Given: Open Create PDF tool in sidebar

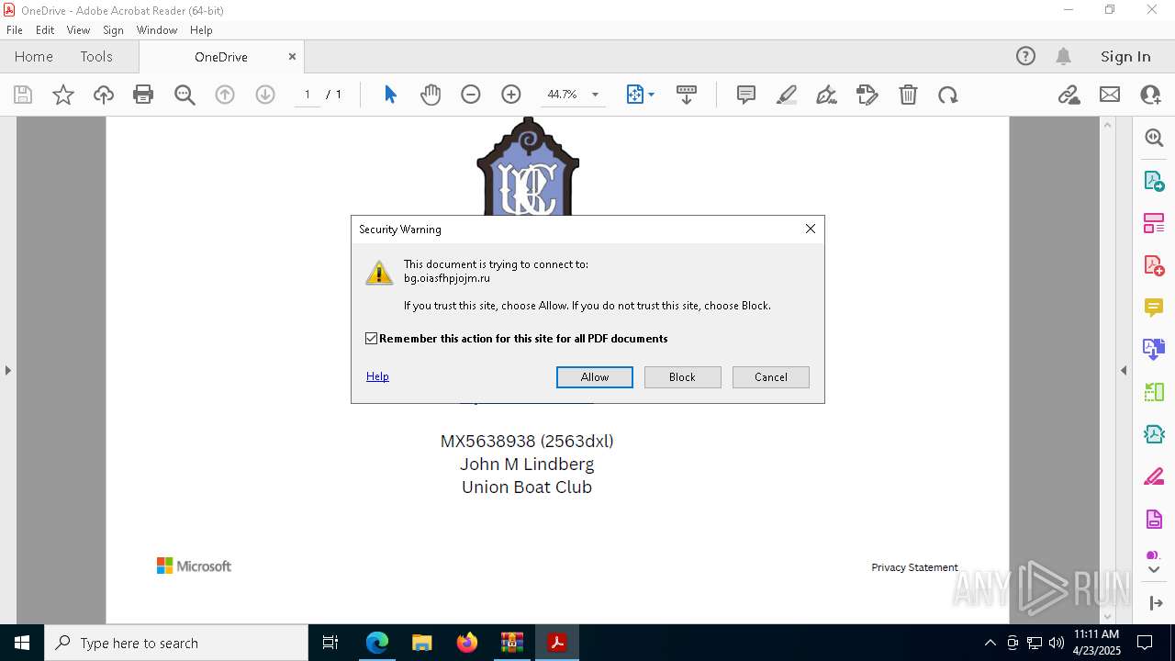Looking at the screenshot, I should [x=1154, y=265].
